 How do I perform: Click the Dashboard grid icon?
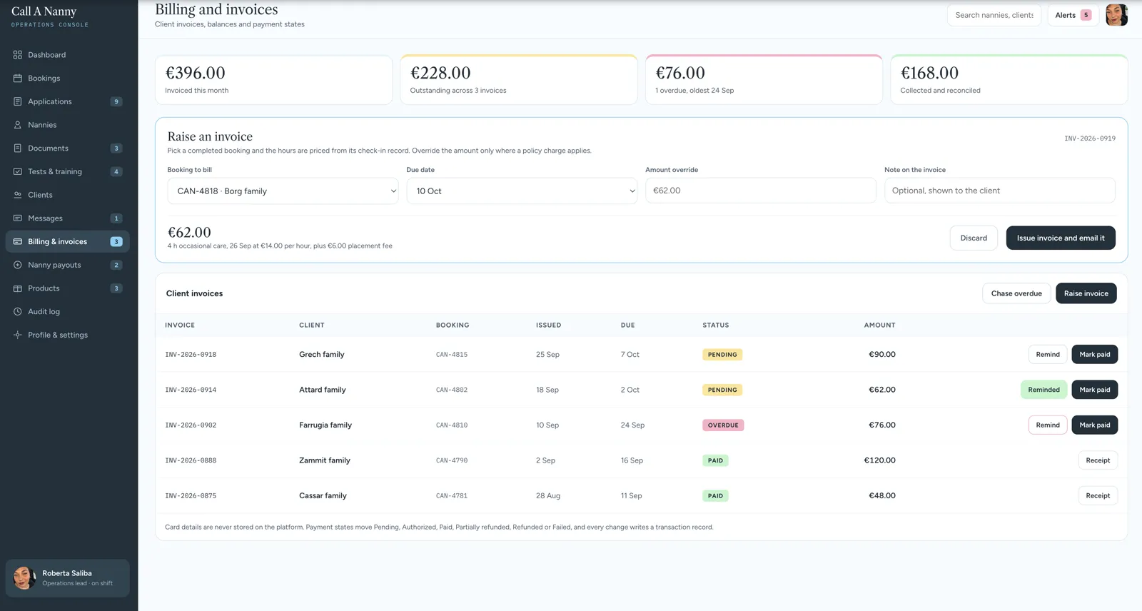click(18, 55)
